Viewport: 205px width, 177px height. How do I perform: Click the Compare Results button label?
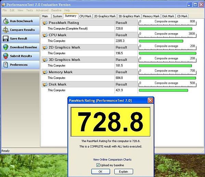[x=22, y=30]
